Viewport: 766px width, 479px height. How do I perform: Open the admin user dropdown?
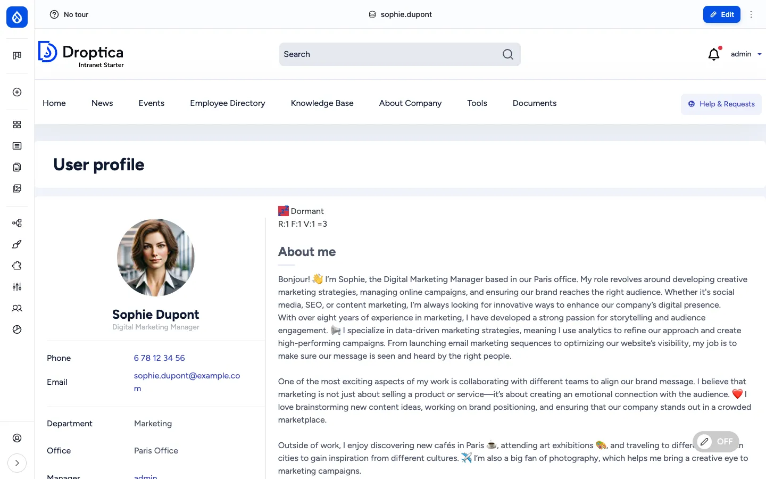pyautogui.click(x=746, y=54)
